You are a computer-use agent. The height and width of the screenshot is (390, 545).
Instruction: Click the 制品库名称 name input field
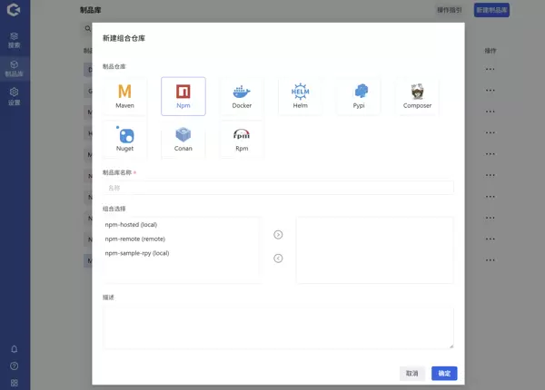(x=278, y=188)
